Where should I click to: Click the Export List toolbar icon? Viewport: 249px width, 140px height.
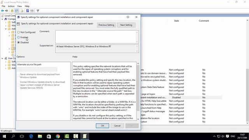coord(22,11)
